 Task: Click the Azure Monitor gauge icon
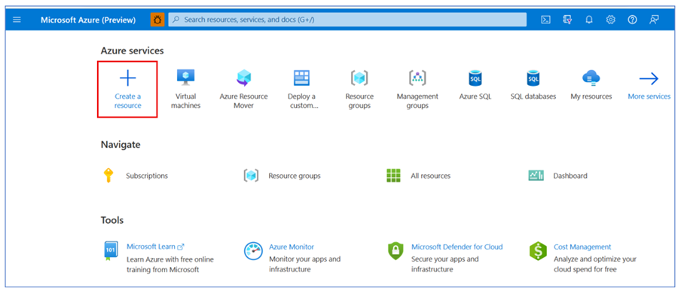point(253,251)
